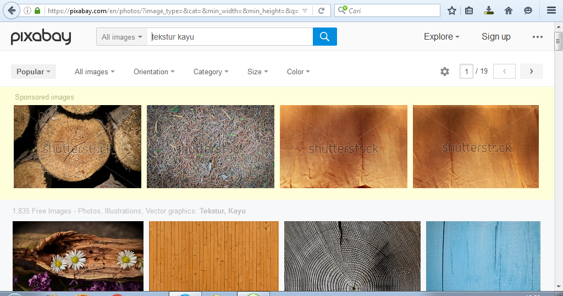Bookmark this page with the star icon
Screen dimensions: 563x296
[452, 11]
